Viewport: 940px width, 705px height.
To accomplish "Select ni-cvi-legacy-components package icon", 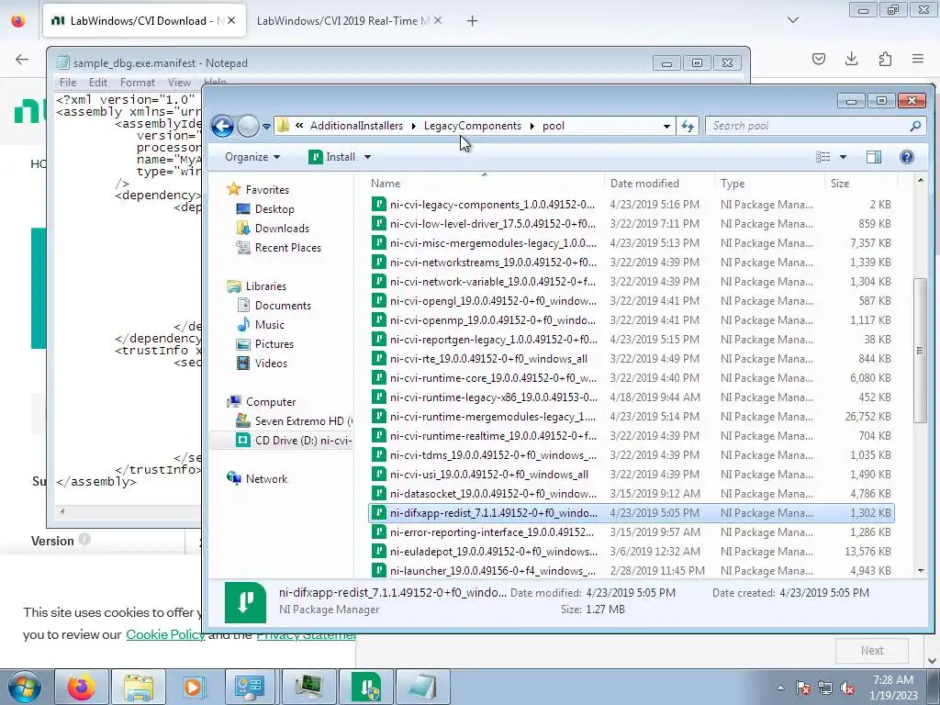I will point(378,205).
